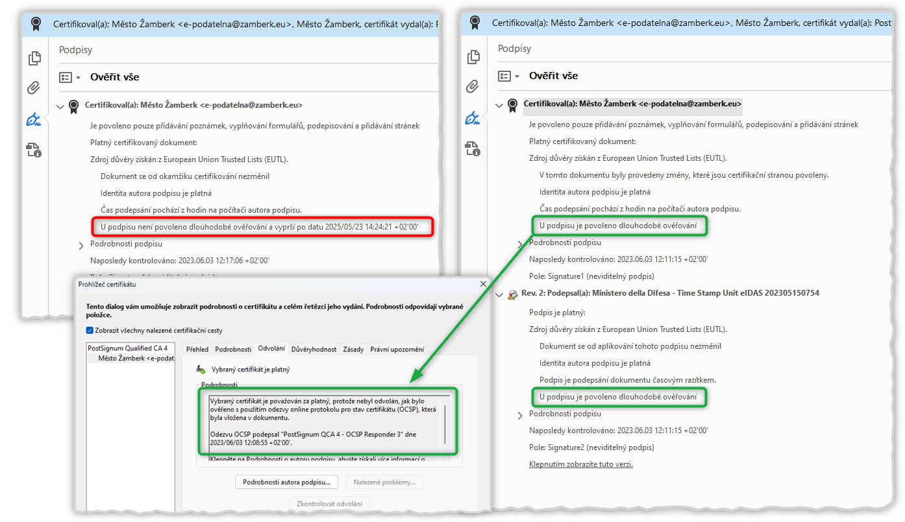
Task: Follow the 'Klepnutím zobrazíte tuto verzi.' link
Action: 581,464
